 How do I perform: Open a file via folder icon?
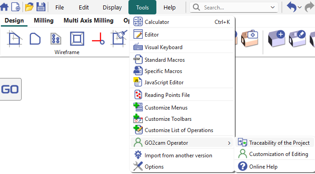(x=29, y=7)
